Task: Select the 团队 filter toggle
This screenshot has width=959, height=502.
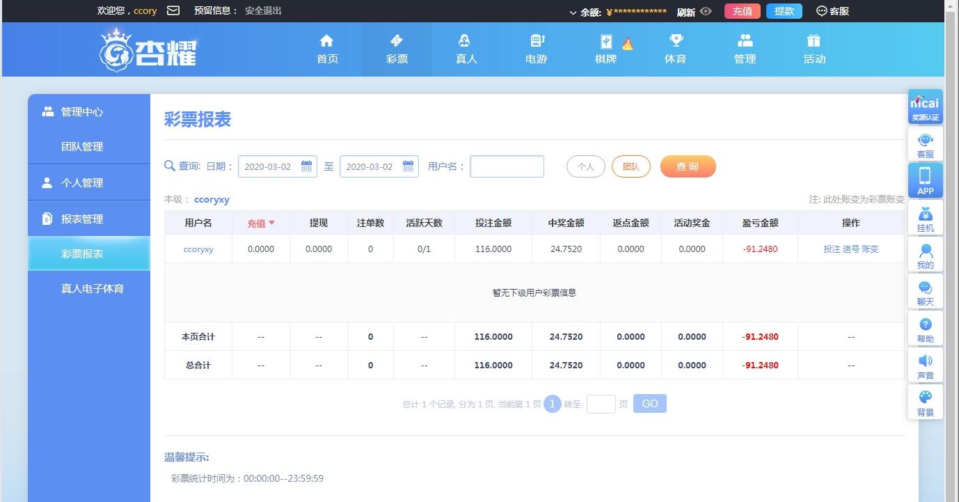Action: pos(631,166)
